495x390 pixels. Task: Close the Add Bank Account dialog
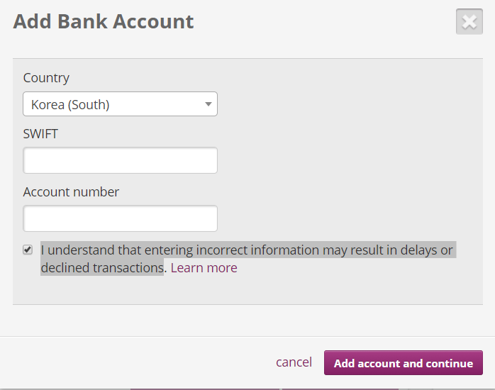tap(469, 22)
